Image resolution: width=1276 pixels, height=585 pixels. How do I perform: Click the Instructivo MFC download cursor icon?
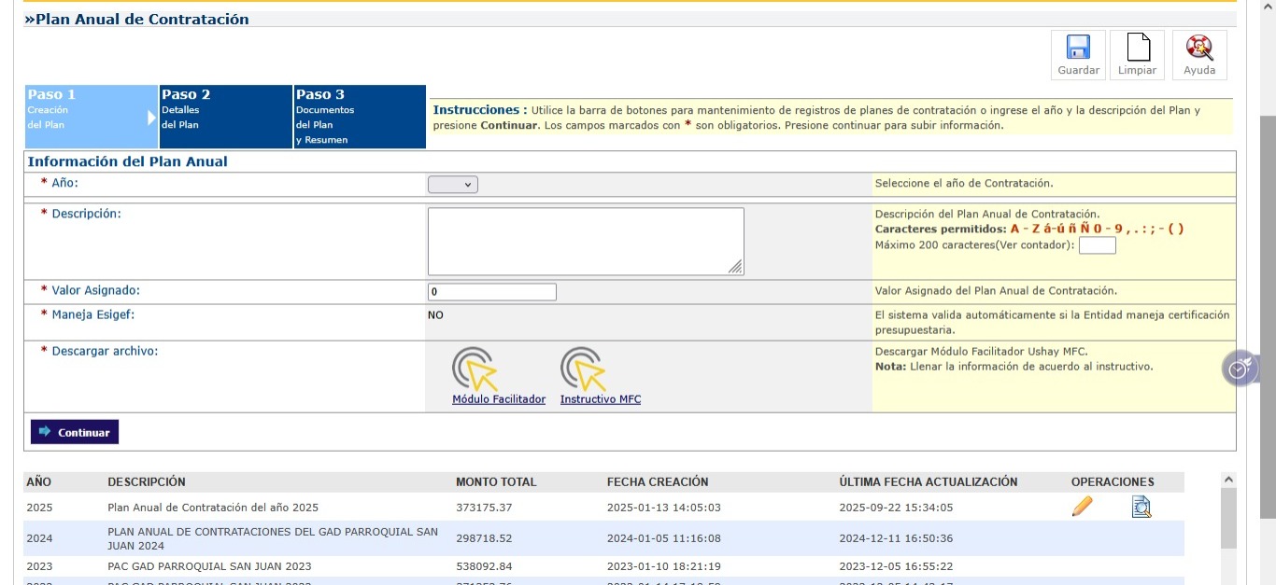pyautogui.click(x=585, y=369)
